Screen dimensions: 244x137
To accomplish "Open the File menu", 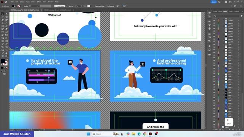I will [x=13, y=2].
